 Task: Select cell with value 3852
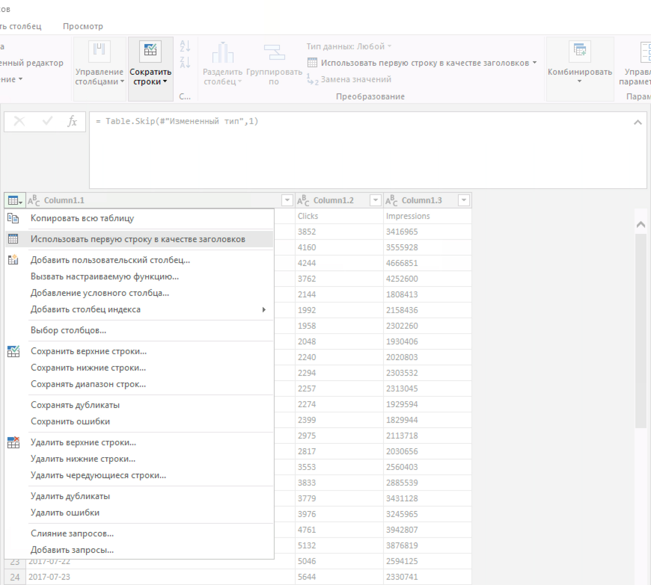pyautogui.click(x=339, y=232)
